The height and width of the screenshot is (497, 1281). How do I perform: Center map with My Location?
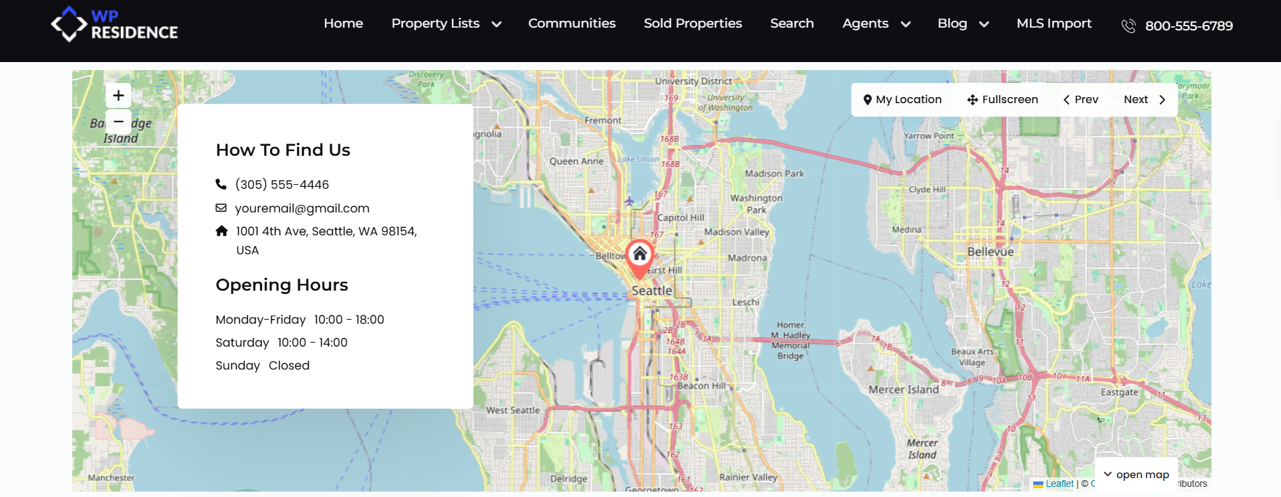point(902,100)
